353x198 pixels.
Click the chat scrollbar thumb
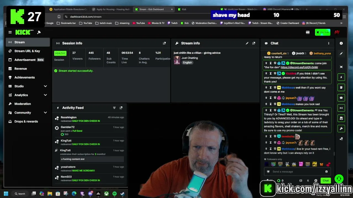tap(334, 154)
